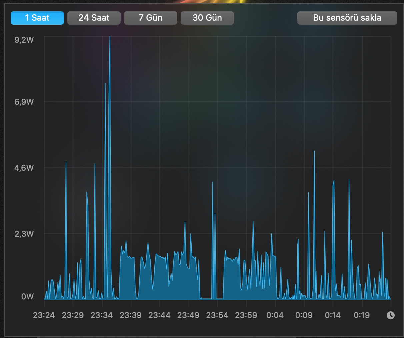
Task: Click the 9,2W axis label
Action: pyautogui.click(x=24, y=39)
